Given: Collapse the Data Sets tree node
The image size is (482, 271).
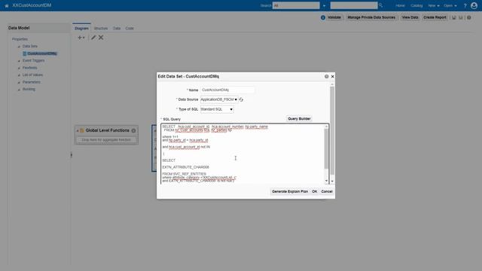Looking at the screenshot, I should [19, 47].
